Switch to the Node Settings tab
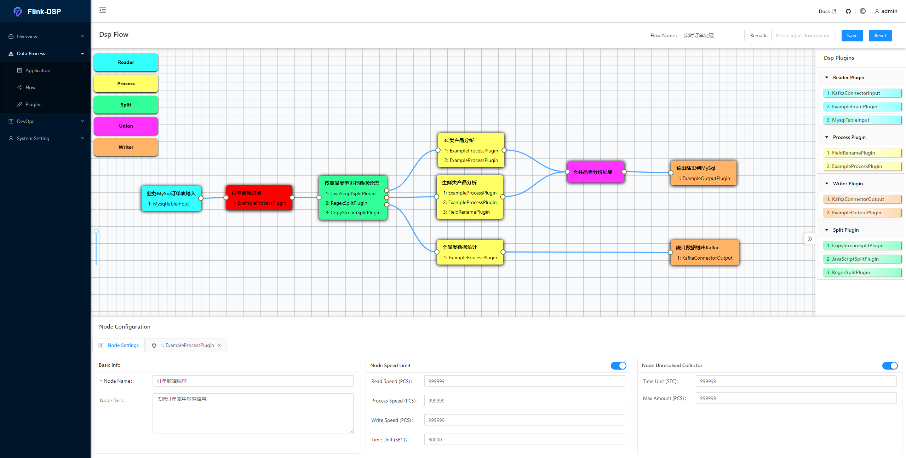The width and height of the screenshot is (906, 458). [119, 345]
